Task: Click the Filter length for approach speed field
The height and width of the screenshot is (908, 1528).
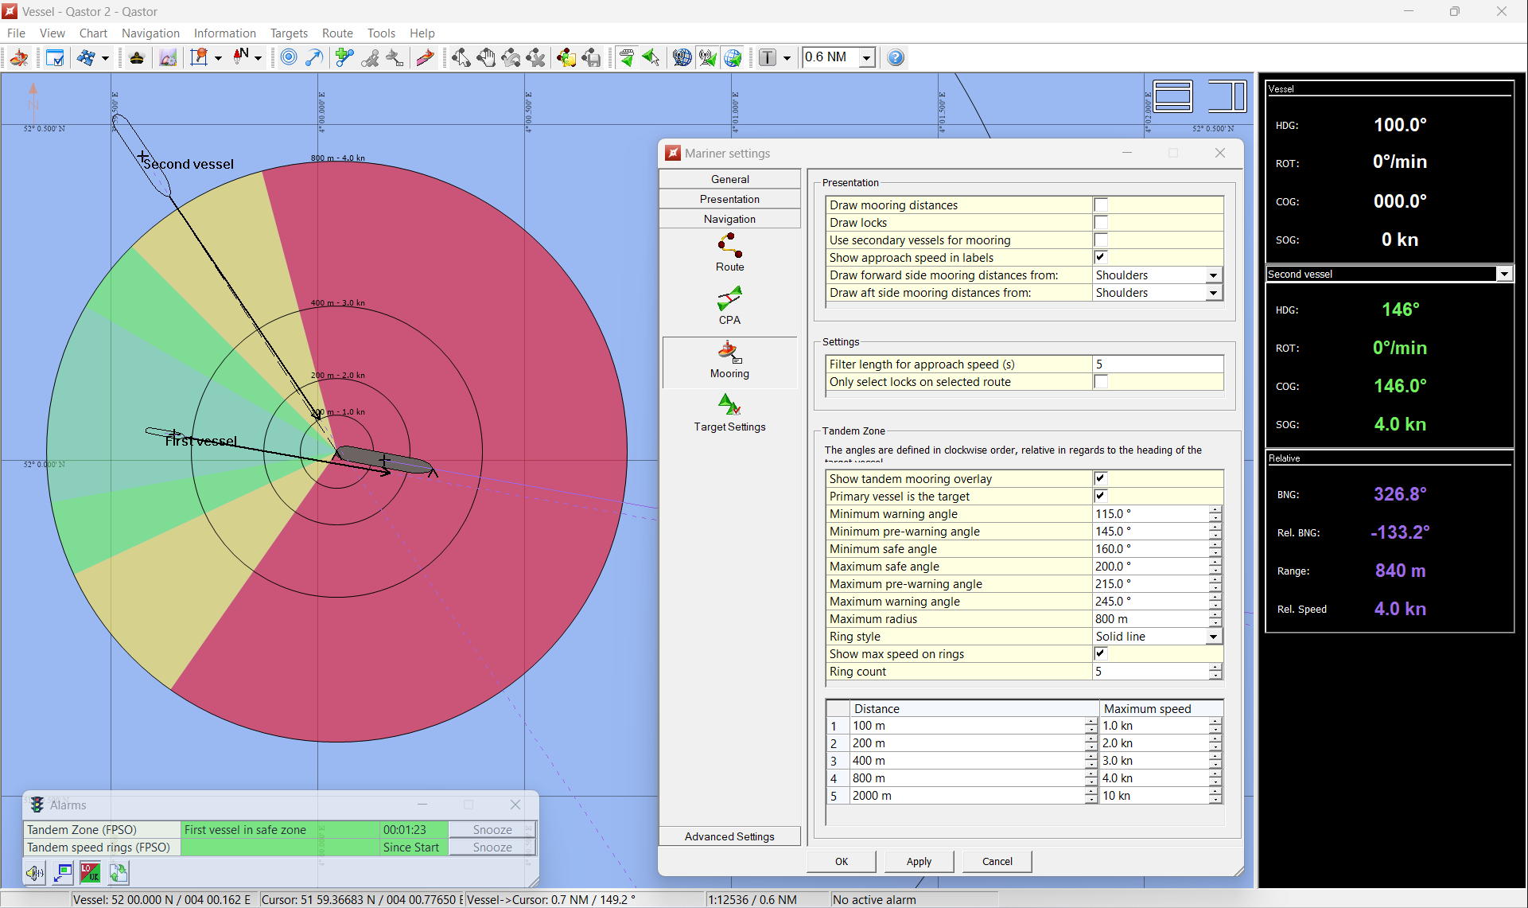Action: point(1157,364)
